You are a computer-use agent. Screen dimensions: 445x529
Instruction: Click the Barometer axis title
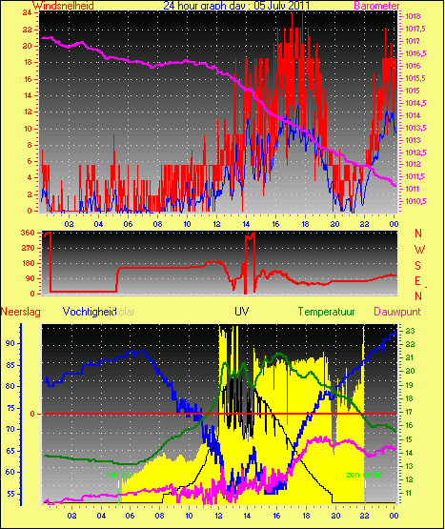click(x=376, y=6)
